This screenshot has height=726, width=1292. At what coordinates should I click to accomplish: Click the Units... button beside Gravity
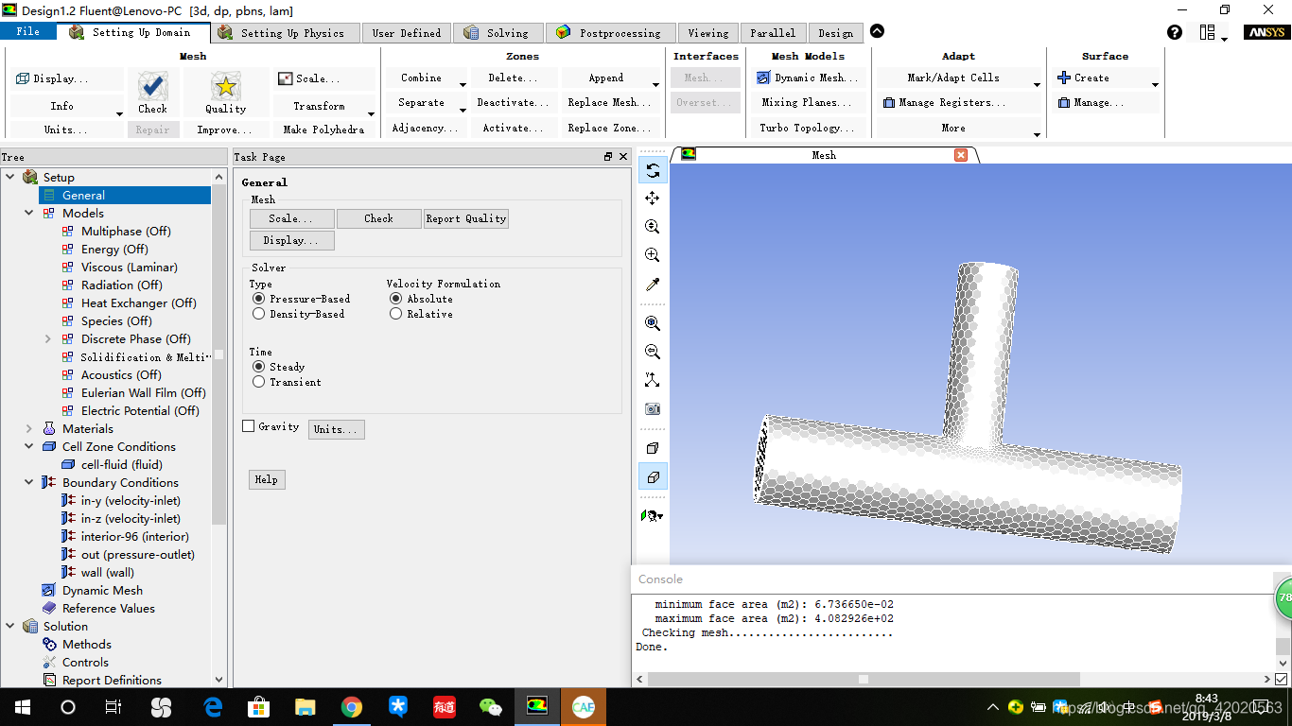[x=337, y=429]
